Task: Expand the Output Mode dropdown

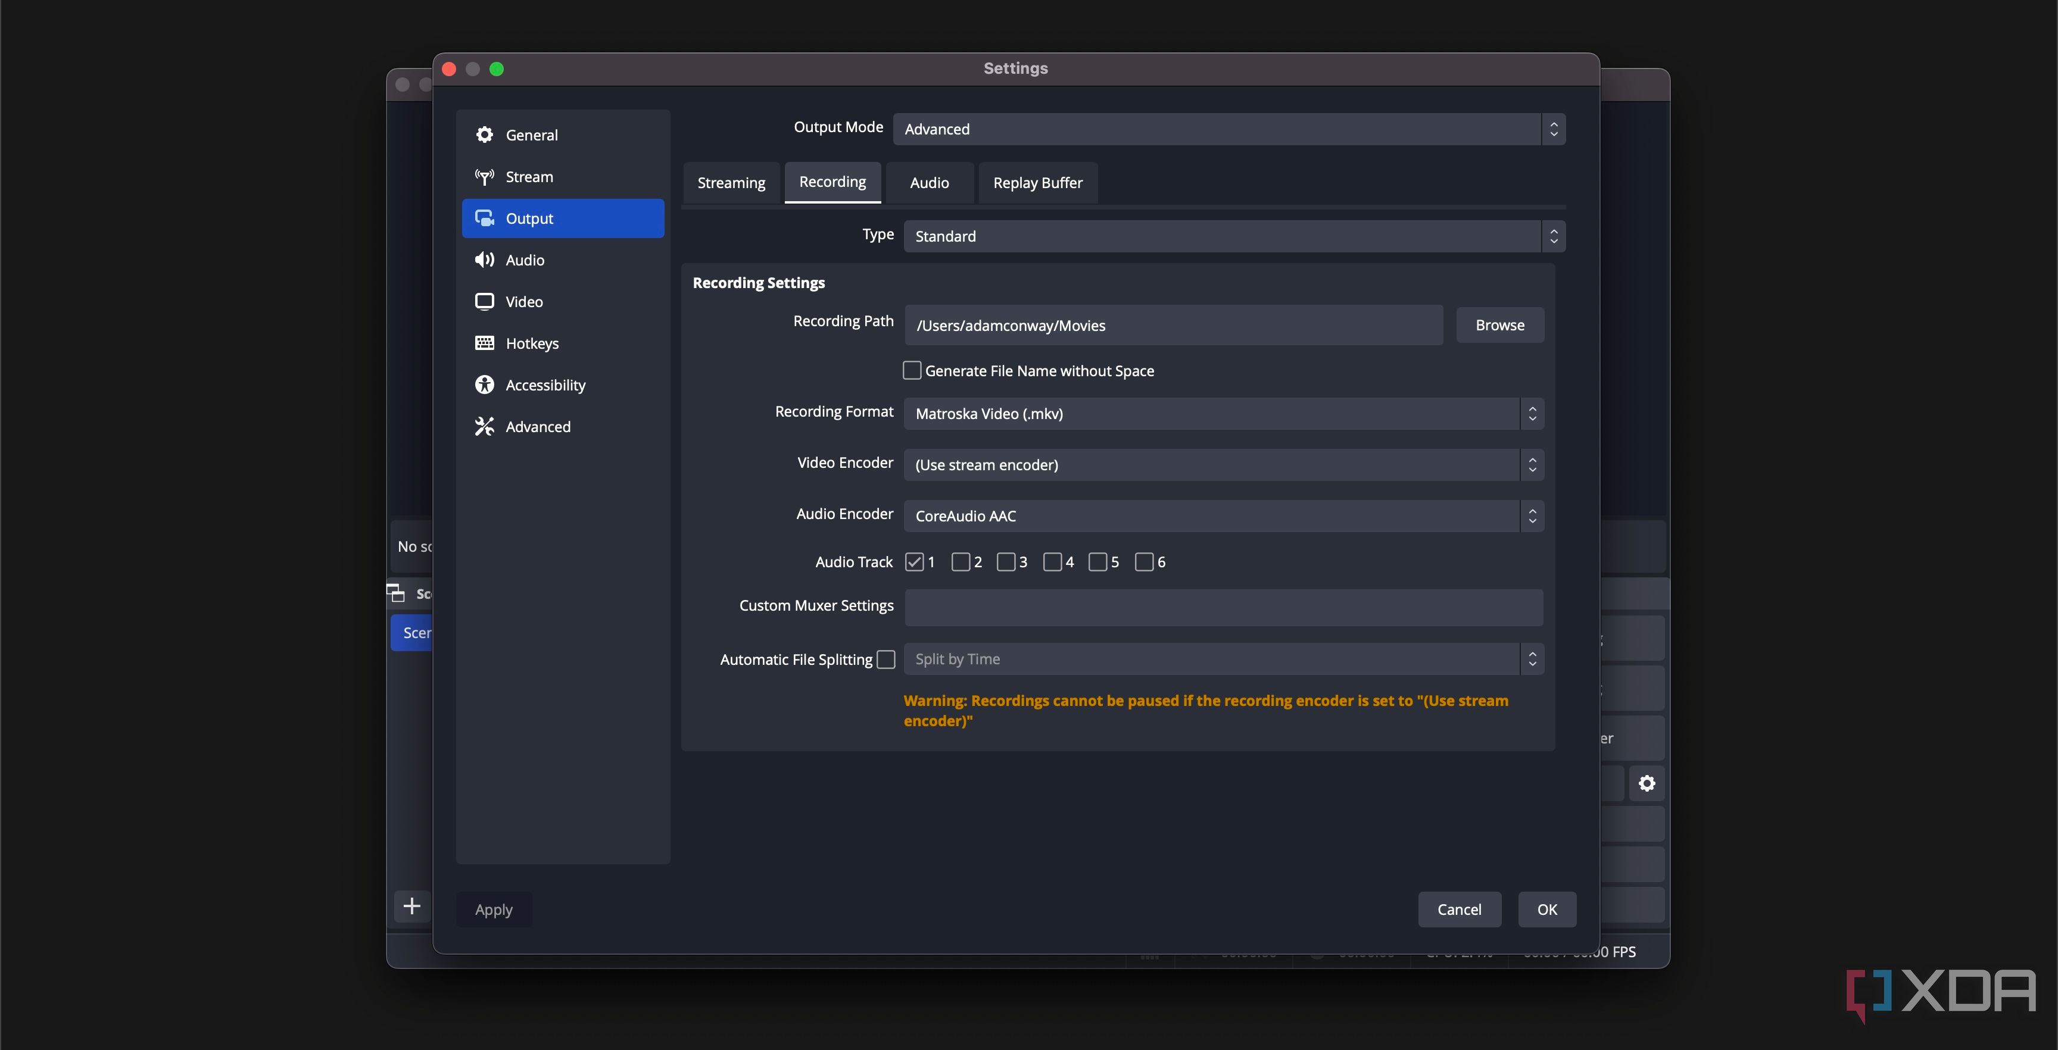Action: point(1228,129)
